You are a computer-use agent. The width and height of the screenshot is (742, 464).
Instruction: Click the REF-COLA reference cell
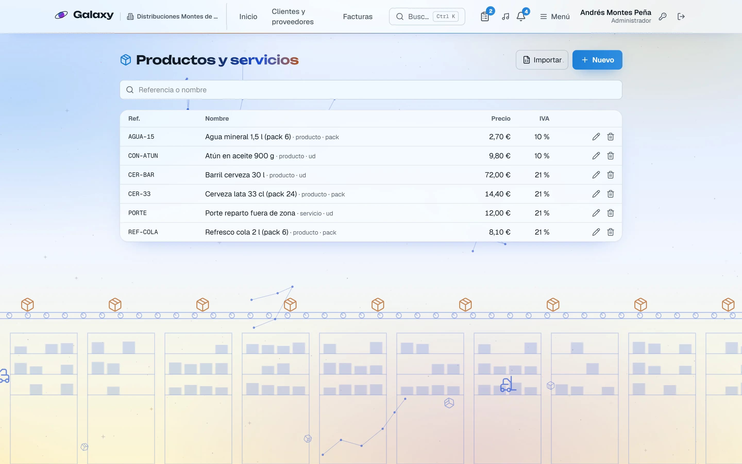[x=143, y=232]
